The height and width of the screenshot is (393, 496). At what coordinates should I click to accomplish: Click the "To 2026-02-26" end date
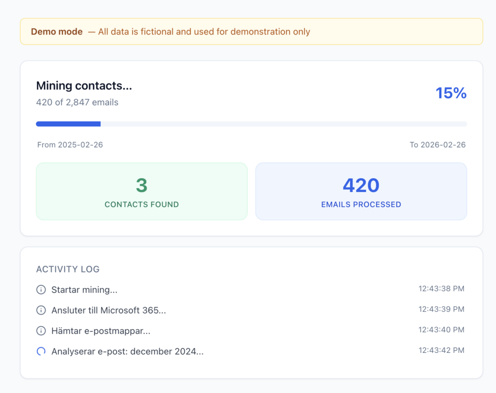(437, 145)
